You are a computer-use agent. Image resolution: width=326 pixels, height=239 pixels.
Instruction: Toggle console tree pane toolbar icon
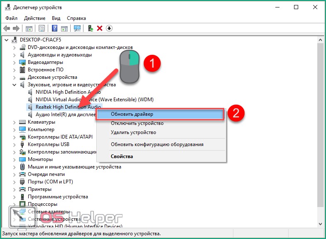pos(29,28)
